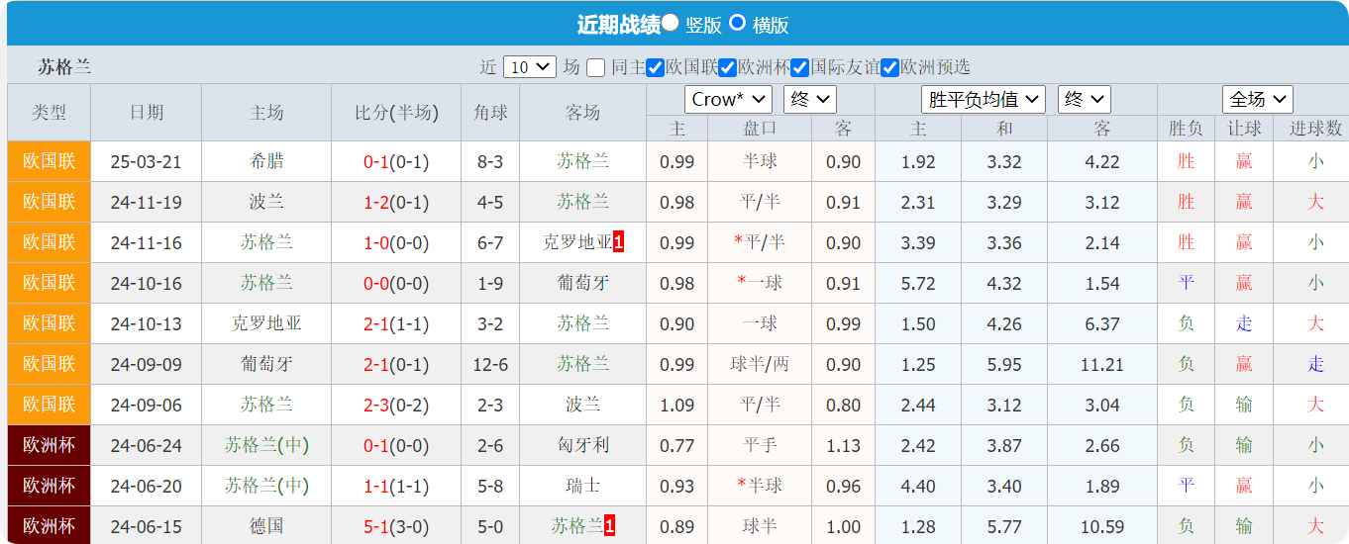Open the 5-1 score link
The height and width of the screenshot is (544, 1349).
click(375, 526)
